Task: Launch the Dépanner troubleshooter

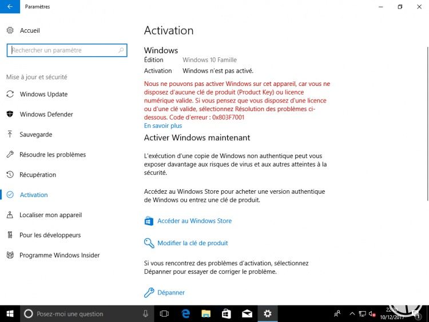Action: 171,292
